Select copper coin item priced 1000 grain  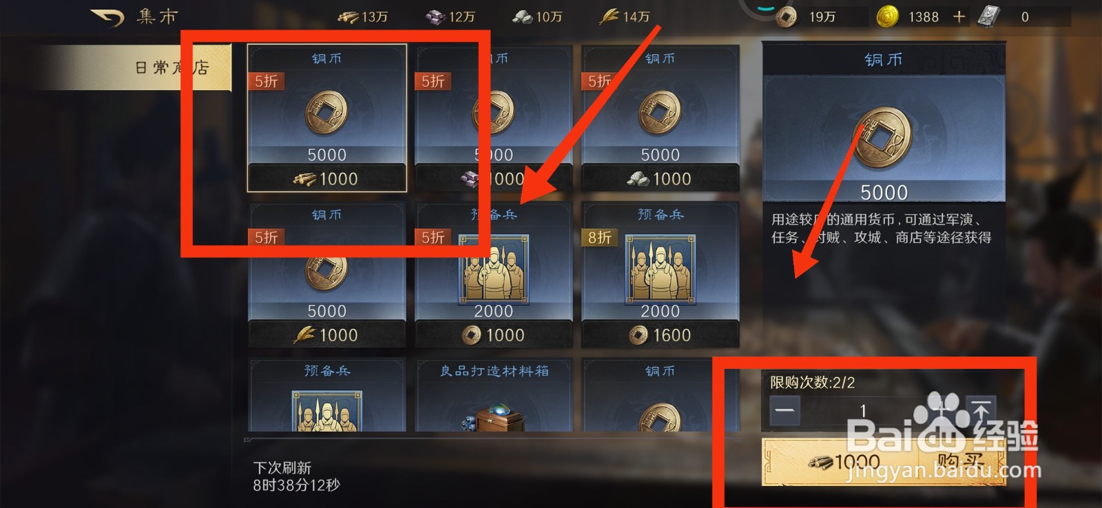327,274
